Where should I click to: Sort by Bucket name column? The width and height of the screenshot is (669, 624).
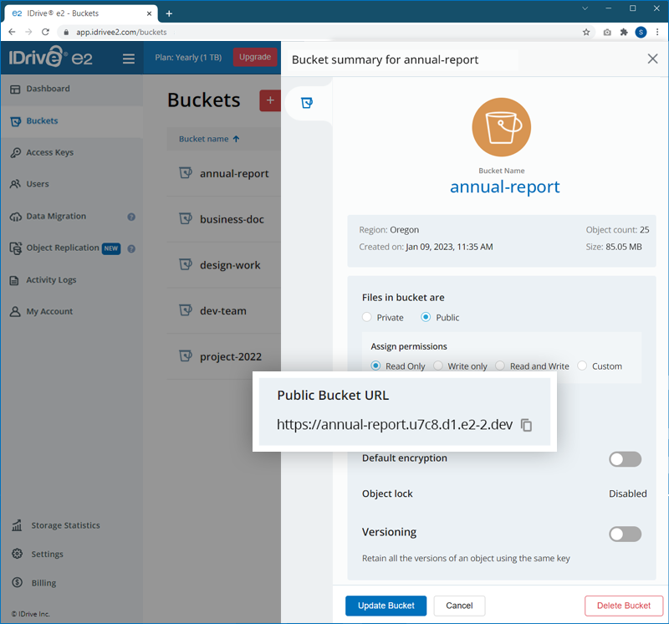[x=209, y=139]
